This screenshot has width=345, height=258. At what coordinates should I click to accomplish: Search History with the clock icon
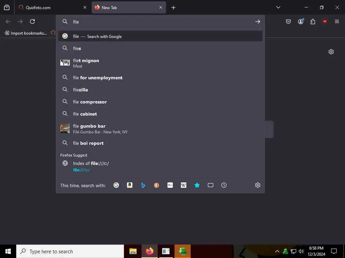pyautogui.click(x=224, y=185)
